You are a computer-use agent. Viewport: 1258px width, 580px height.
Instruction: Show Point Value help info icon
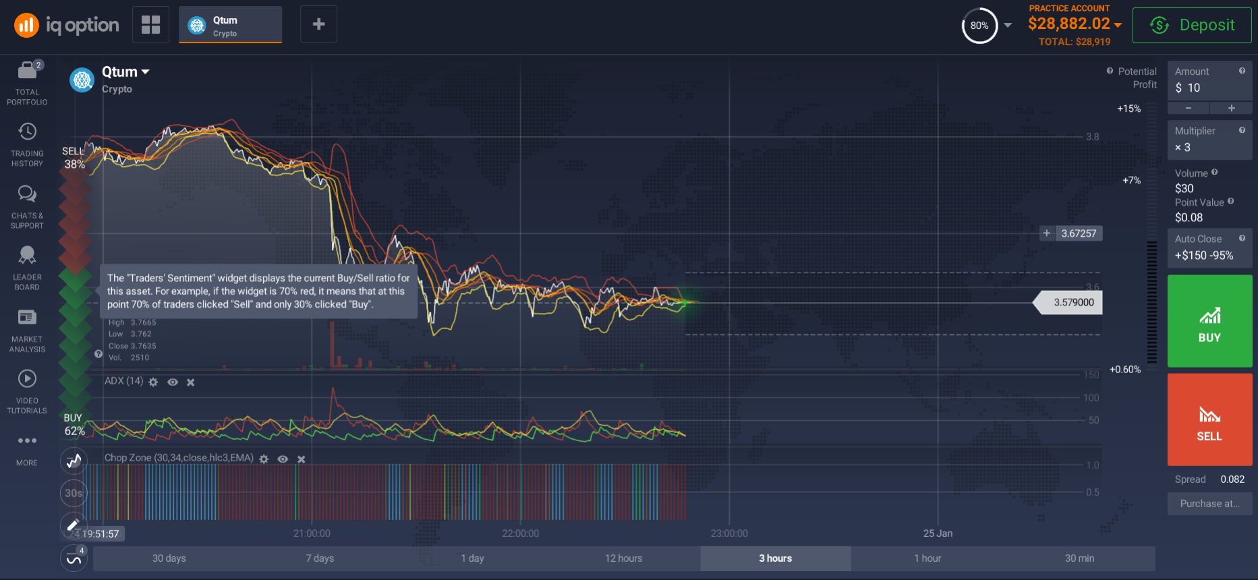click(x=1230, y=201)
